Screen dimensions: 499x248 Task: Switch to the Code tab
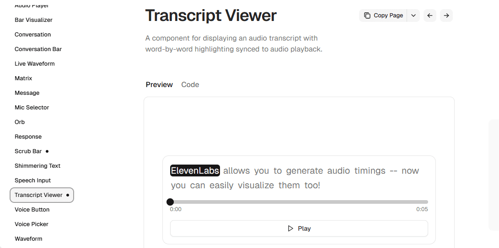coord(190,84)
